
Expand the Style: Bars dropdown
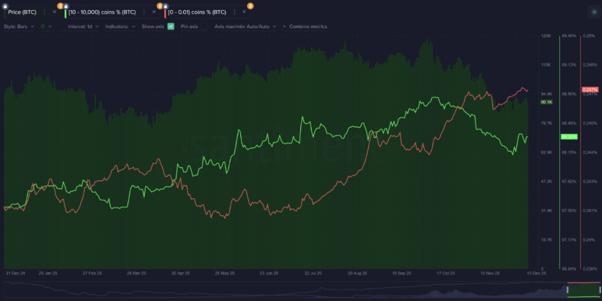pos(19,26)
